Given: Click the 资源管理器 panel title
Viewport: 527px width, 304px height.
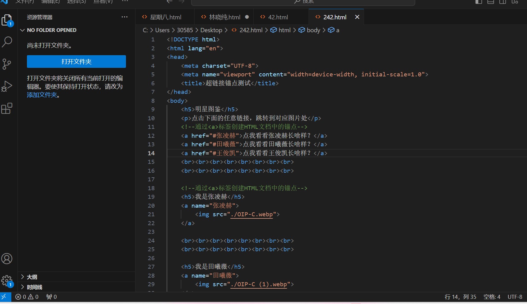Looking at the screenshot, I should (x=40, y=17).
